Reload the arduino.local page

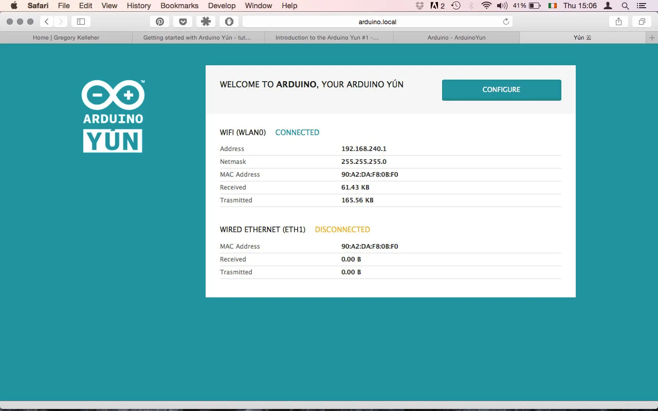pyautogui.click(x=506, y=22)
